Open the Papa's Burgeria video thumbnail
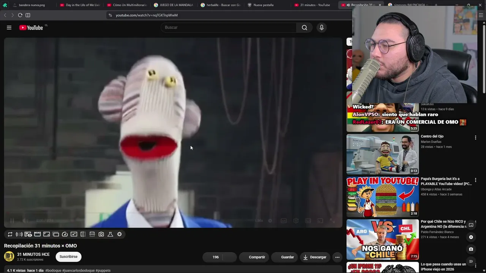Viewport: 486px width, 273px height. tap(383, 197)
